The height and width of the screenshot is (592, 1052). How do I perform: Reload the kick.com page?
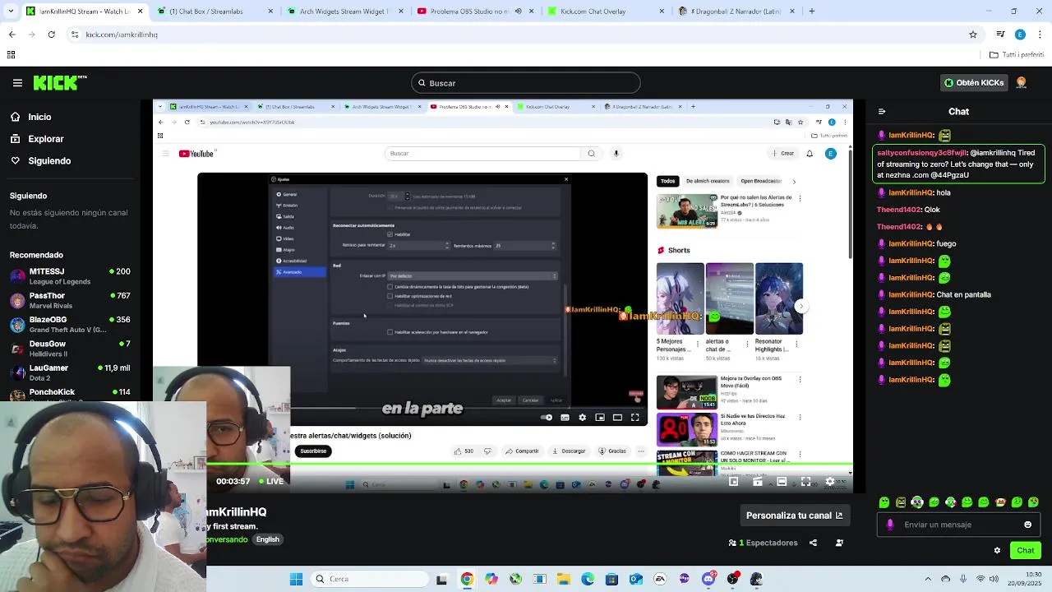pos(51,35)
